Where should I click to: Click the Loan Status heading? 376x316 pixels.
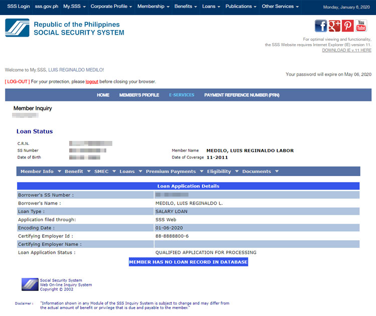point(35,131)
